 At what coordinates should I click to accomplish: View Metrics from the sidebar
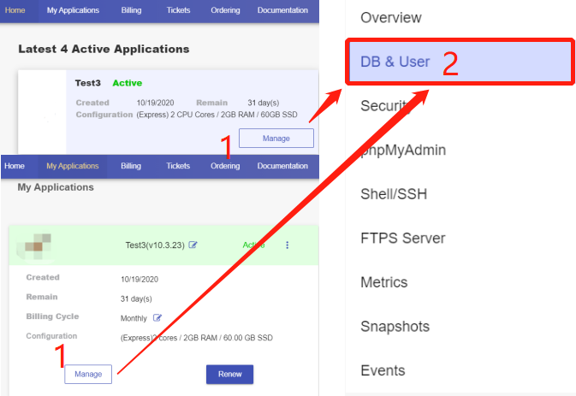point(384,282)
